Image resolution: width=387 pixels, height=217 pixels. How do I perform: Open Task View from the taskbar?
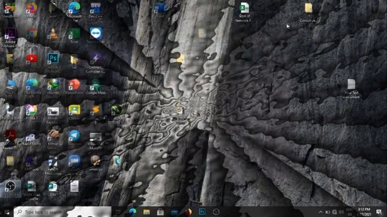[119, 212]
